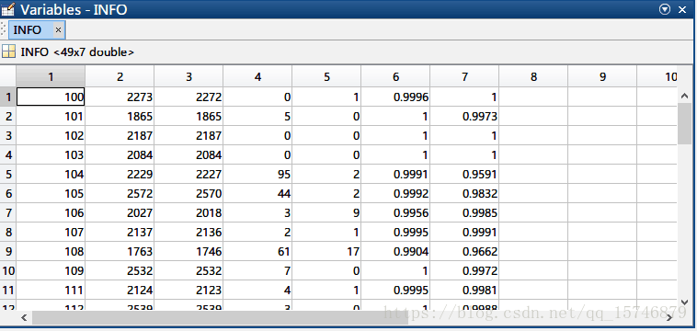697x331 pixels.
Task: Open the Variables panel actions dropdown arrow
Action: click(x=665, y=9)
